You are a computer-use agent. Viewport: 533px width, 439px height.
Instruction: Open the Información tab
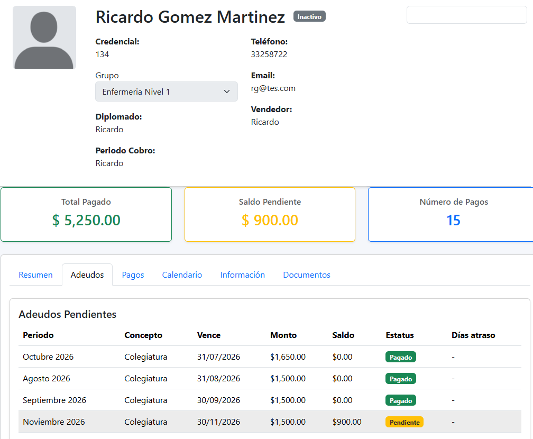[x=242, y=275]
